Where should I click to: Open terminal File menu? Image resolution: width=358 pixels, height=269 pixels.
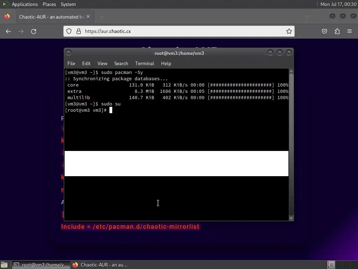pyautogui.click(x=71, y=64)
